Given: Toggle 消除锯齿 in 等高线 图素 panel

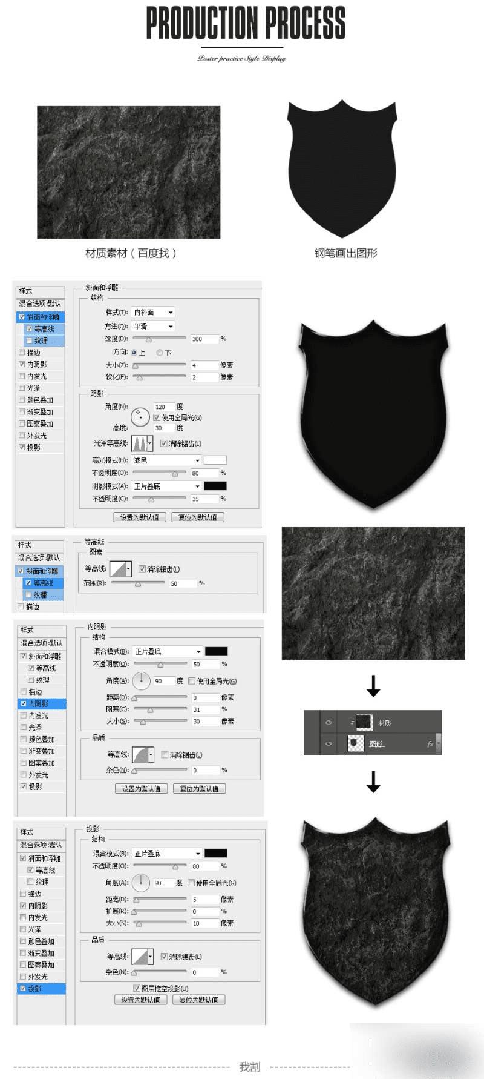Looking at the screenshot, I should [142, 569].
